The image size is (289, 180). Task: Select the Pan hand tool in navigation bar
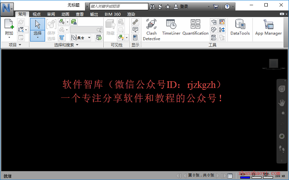point(282,103)
